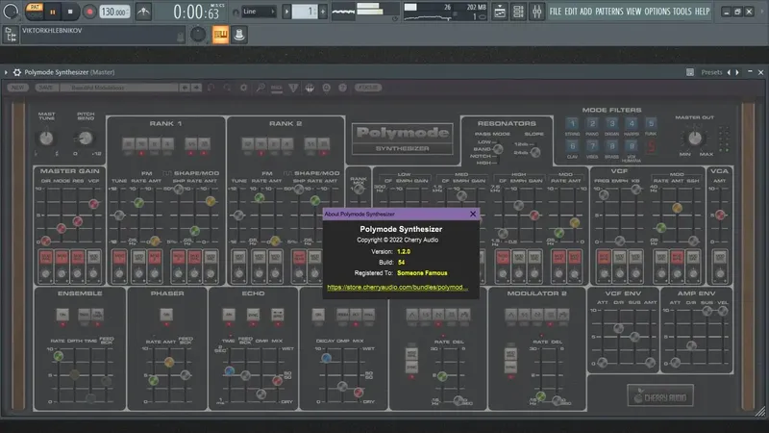This screenshot has width=769, height=433.
Task: Click the pattern selector left arrow
Action: pyautogui.click(x=286, y=12)
